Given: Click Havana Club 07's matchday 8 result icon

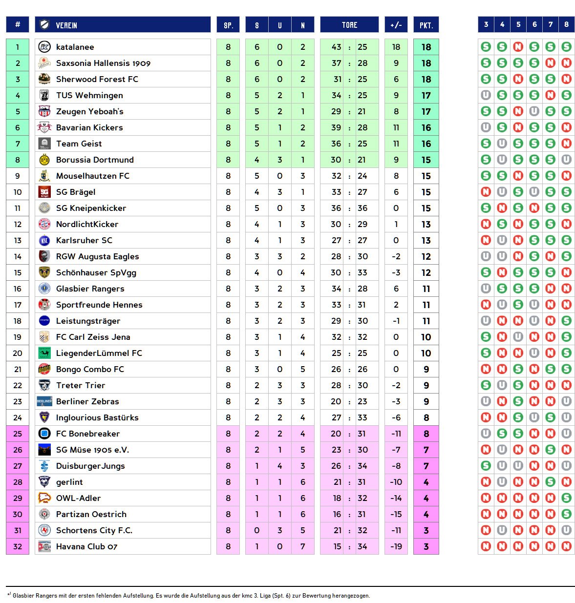Looking at the screenshot, I should [566, 546].
